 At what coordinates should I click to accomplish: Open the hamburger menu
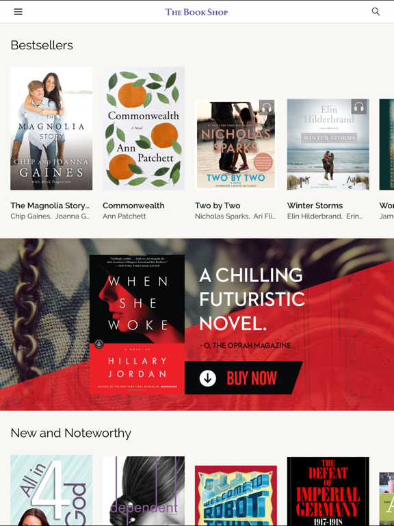(18, 12)
